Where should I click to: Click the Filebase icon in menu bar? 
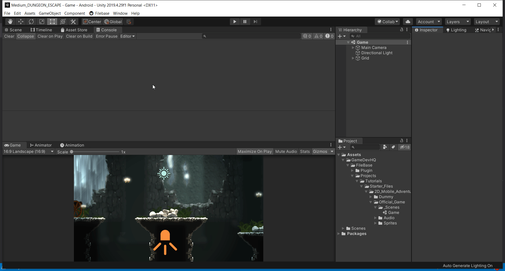tap(91, 13)
